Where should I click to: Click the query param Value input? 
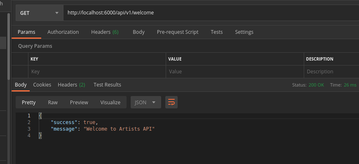tap(235, 72)
